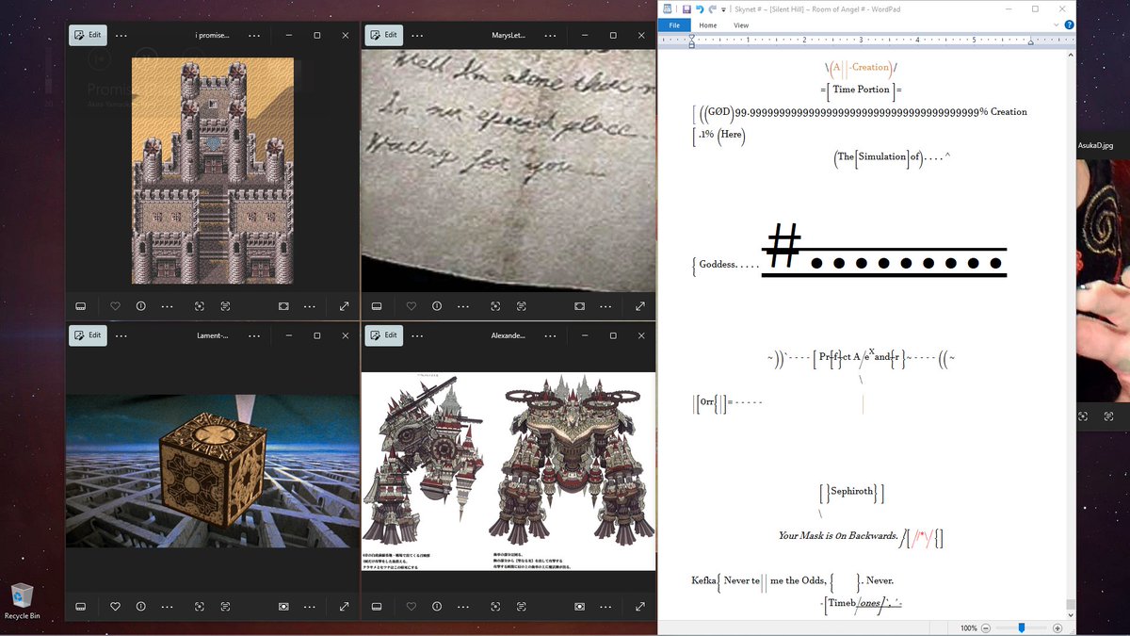
Task: Scan text in the Alexande photo window
Action: point(521,606)
